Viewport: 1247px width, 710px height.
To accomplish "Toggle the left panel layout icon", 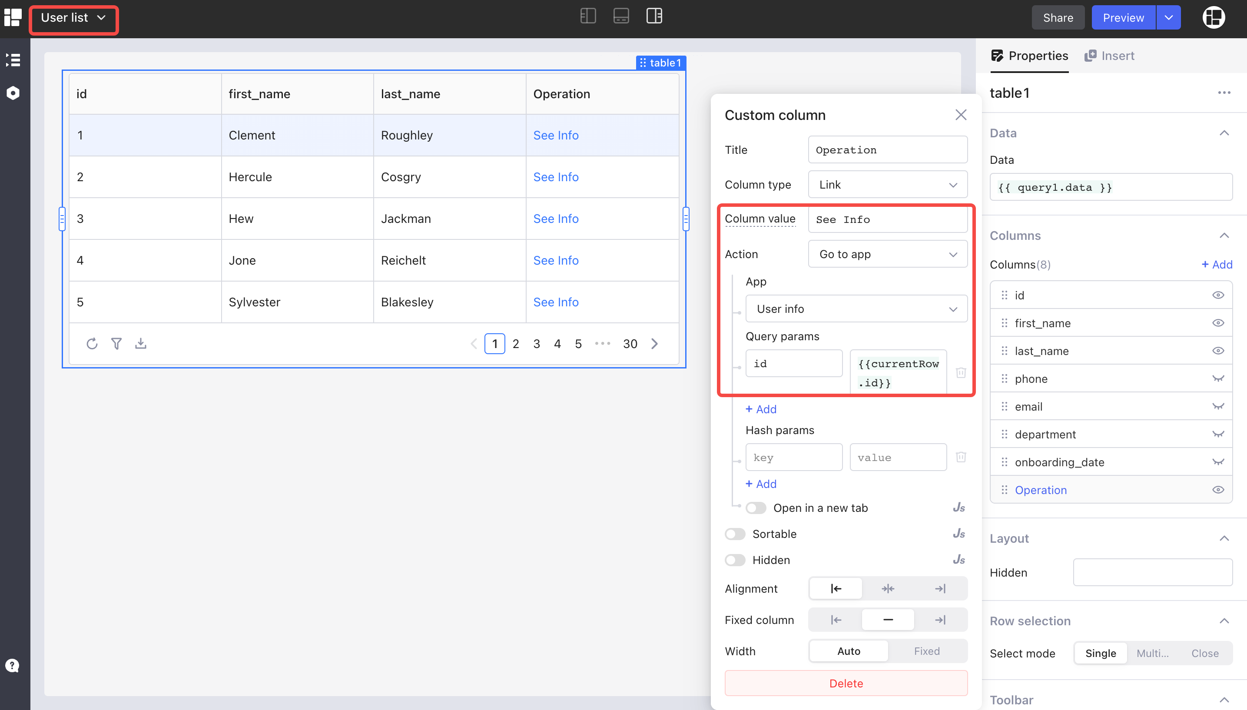I will (x=588, y=16).
